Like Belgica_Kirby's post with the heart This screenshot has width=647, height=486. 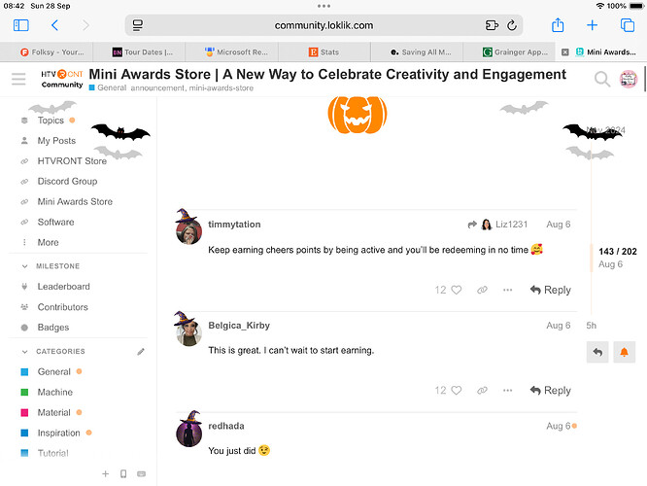coord(456,391)
